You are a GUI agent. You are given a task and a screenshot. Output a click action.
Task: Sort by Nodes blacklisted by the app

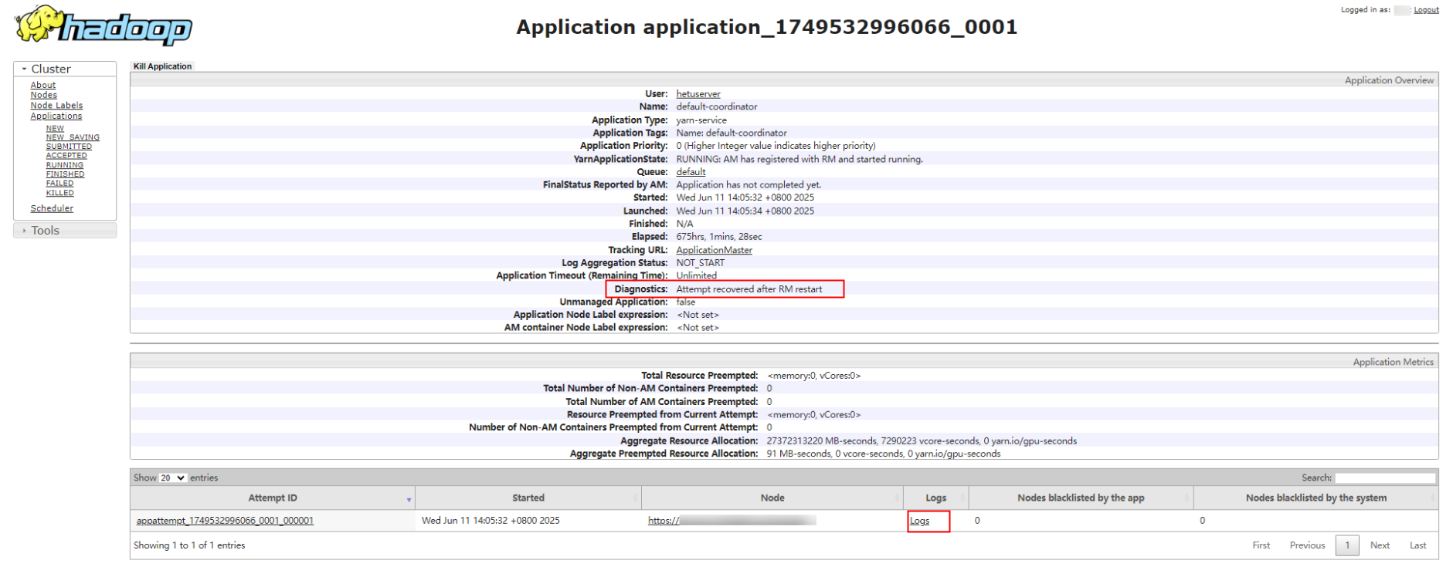1081,498
